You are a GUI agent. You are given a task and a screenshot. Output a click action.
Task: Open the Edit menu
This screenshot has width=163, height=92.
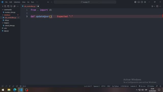11,2
